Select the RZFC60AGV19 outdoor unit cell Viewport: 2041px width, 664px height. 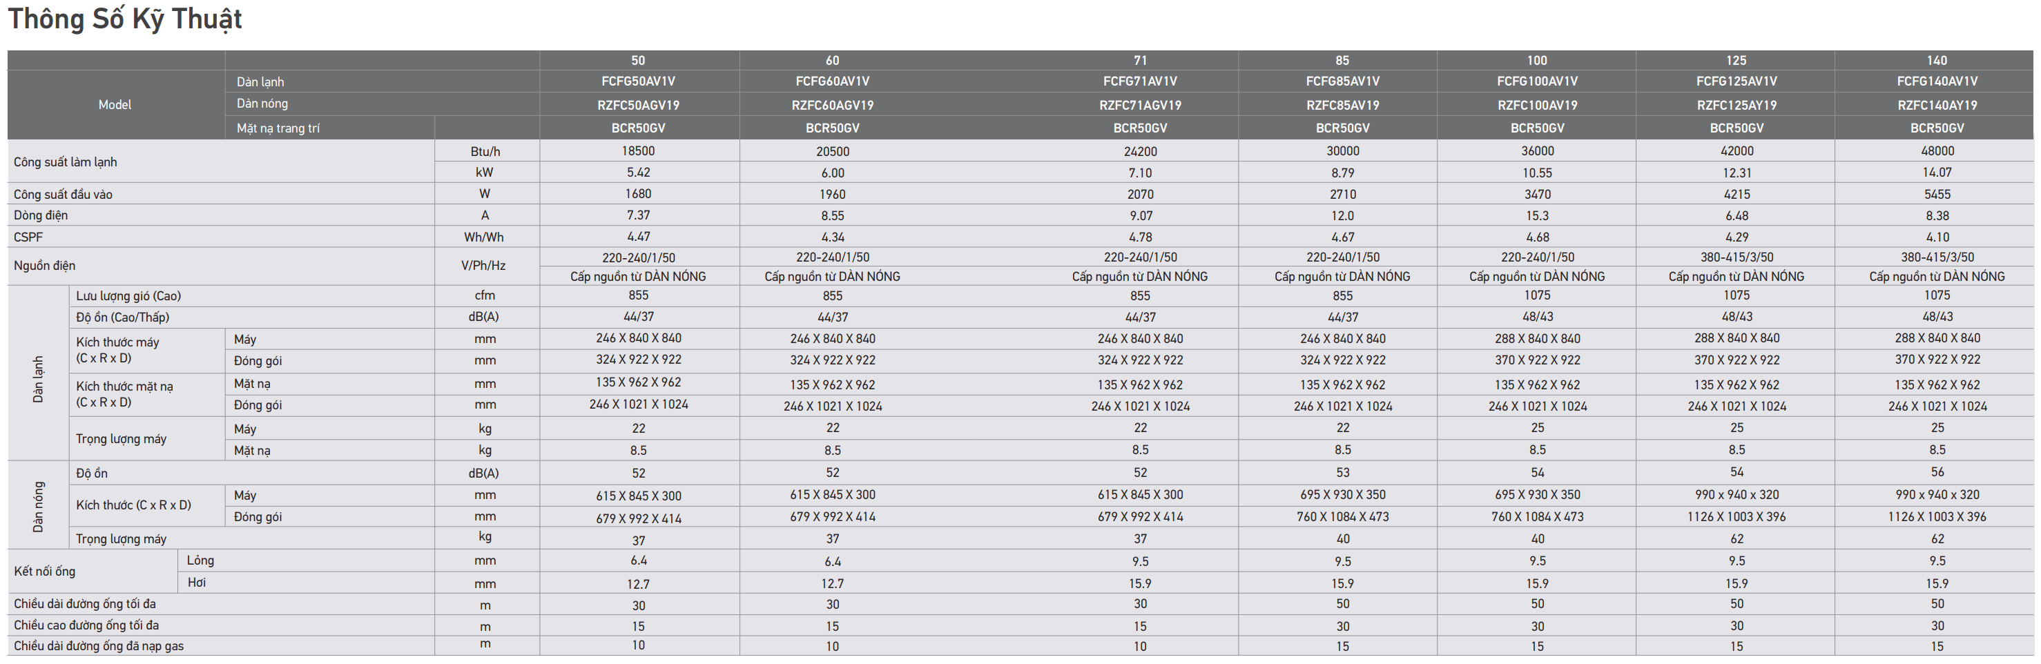[x=832, y=106]
